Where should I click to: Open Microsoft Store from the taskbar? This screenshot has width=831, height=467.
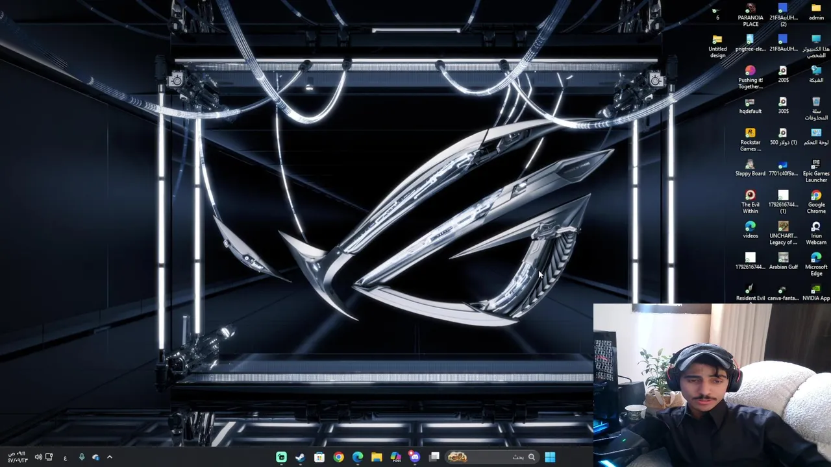(319, 457)
